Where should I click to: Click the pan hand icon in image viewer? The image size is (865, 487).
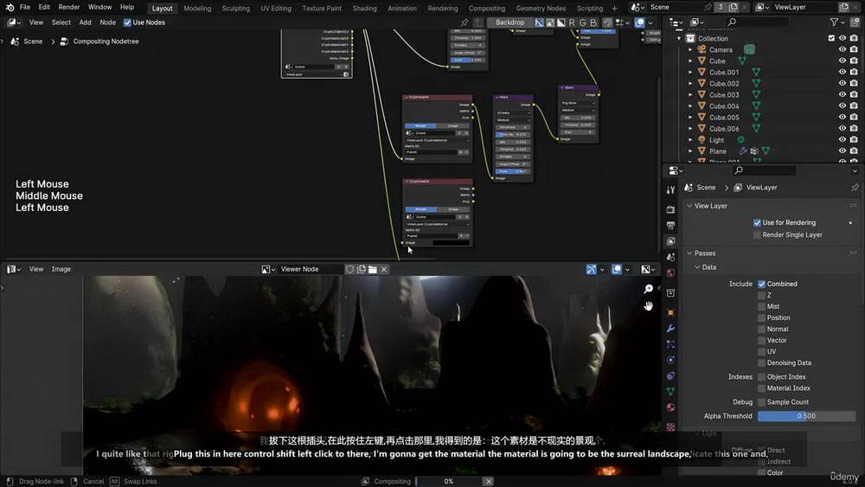pyautogui.click(x=649, y=305)
